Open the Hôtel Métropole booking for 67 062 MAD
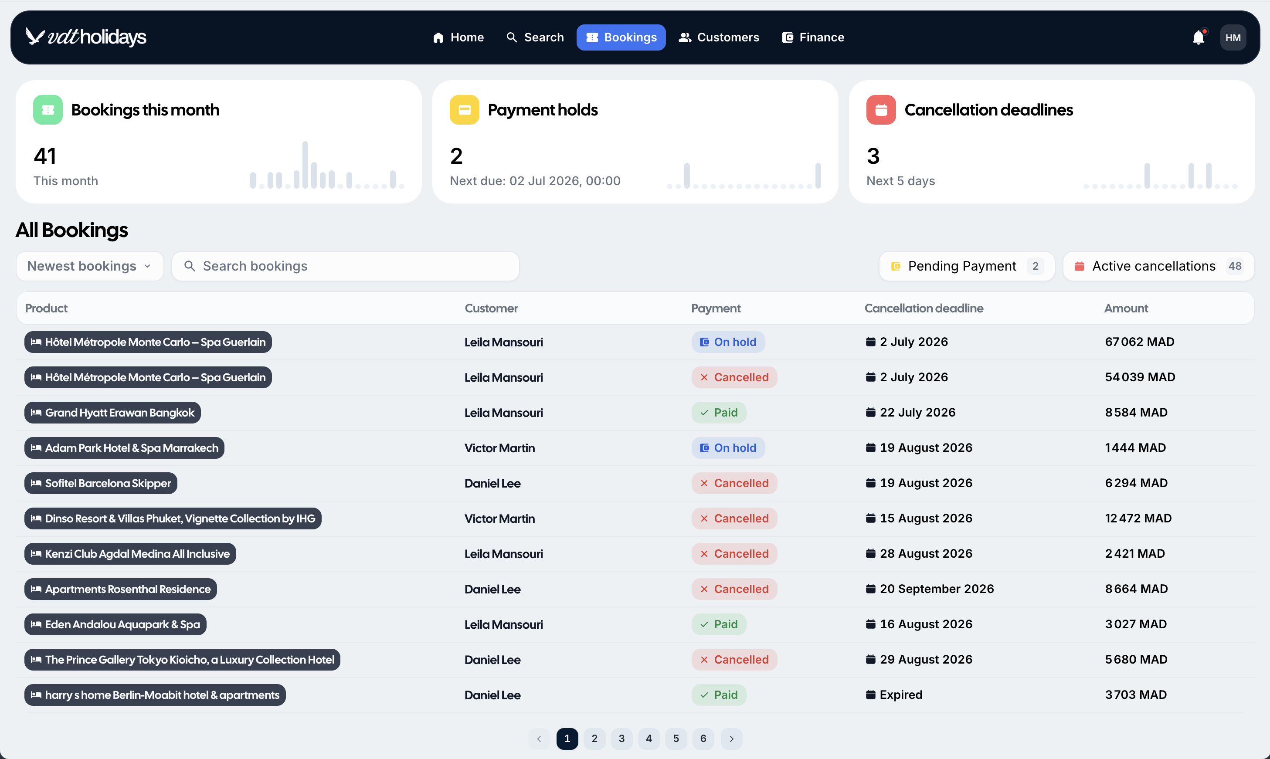Screen dimensions: 1270x759 148,342
